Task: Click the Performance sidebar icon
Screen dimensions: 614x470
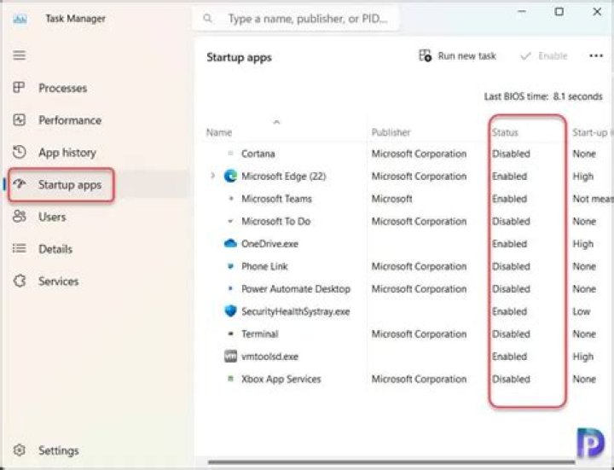Action: click(x=19, y=120)
